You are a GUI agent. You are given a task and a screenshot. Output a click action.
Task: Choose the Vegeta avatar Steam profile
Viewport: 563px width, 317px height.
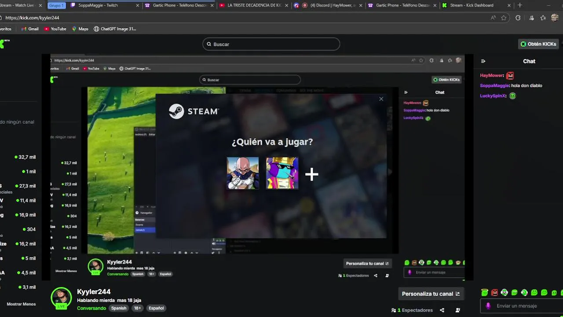(243, 173)
